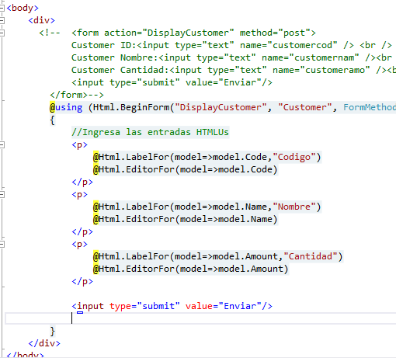Click the @using keyword
Screen dimensions: 396x358
[66, 107]
